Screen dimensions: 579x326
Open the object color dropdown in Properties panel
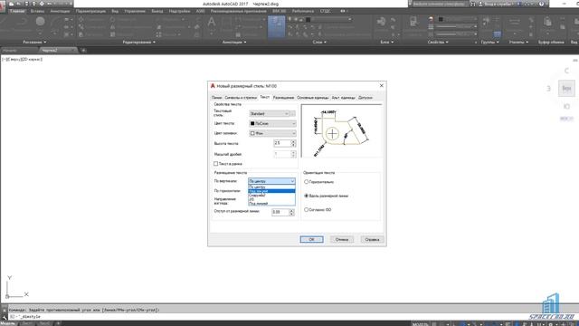(x=457, y=19)
